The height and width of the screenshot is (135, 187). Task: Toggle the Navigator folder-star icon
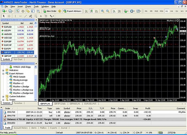pyautogui.click(x=28, y=11)
